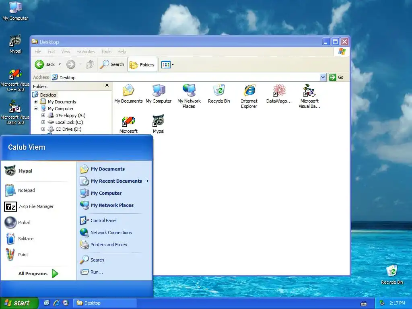412x309 pixels.
Task: Open My Documents in Start menu
Action: (x=115, y=169)
